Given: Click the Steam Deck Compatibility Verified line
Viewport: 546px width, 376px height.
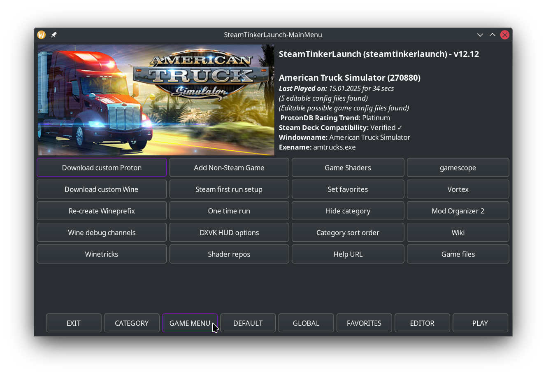Looking at the screenshot, I should tap(341, 128).
